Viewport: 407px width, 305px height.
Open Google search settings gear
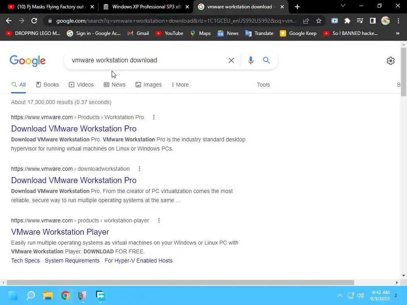[x=390, y=61]
